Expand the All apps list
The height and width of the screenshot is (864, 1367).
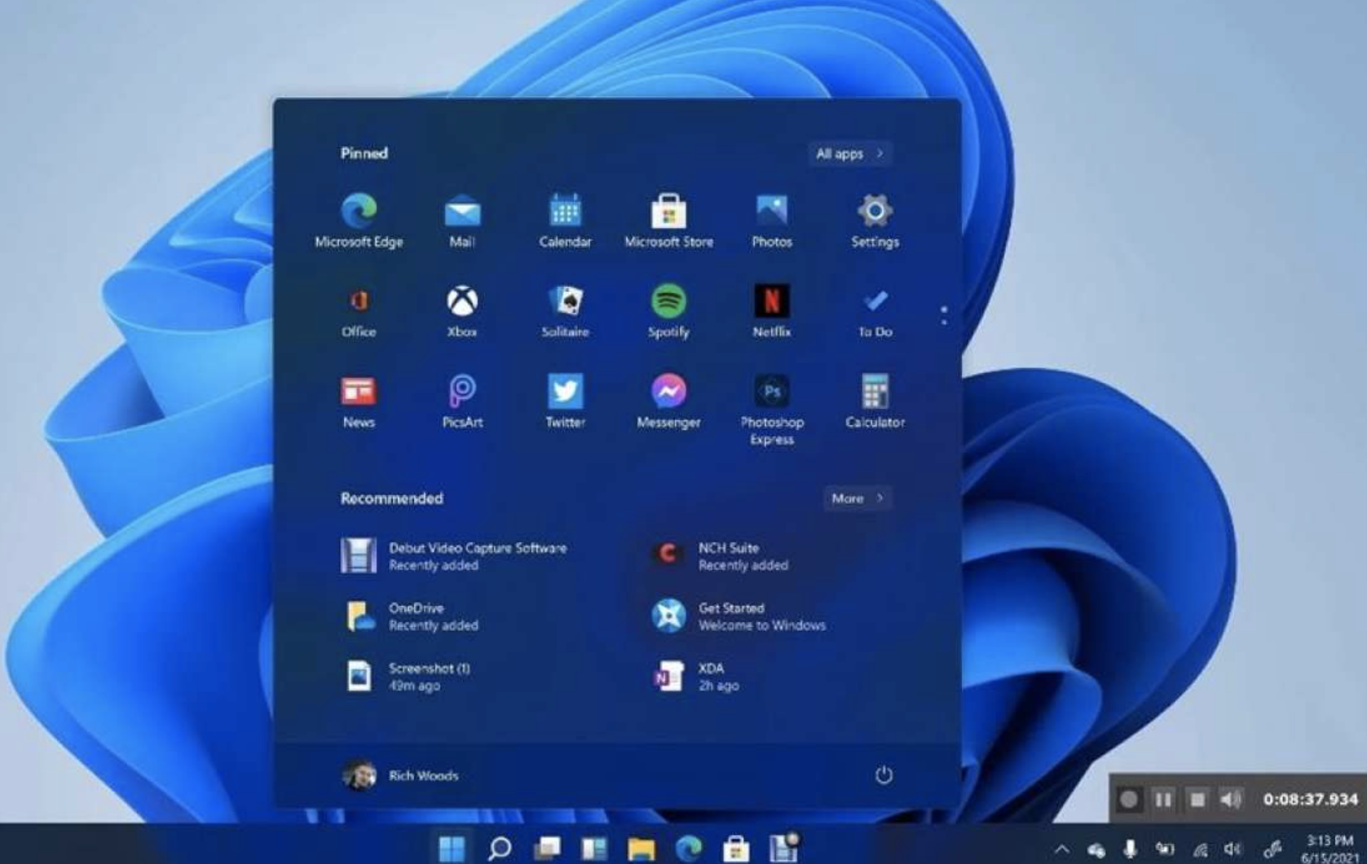click(x=849, y=154)
